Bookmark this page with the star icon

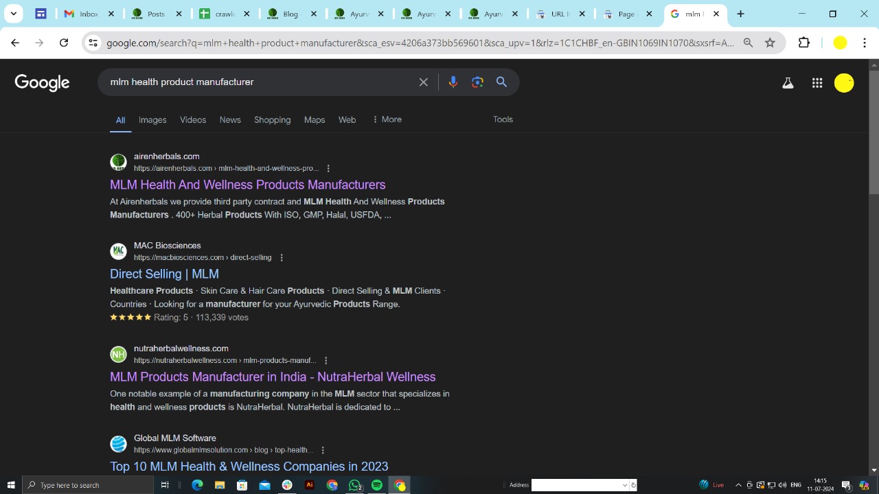[770, 43]
